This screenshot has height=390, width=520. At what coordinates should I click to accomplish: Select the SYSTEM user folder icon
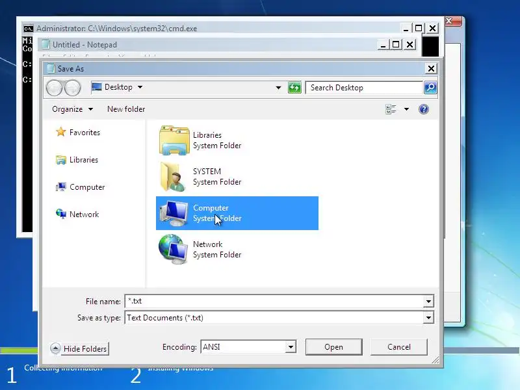click(x=173, y=177)
